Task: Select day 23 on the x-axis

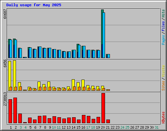Action: click(x=117, y=127)
